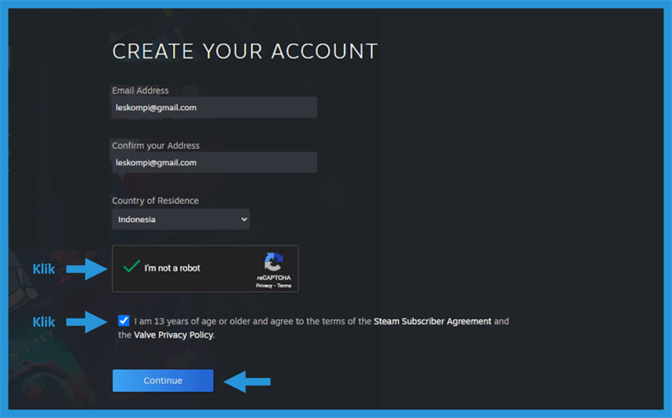
Task: Tick the I'm not a robot checkbox
Action: tap(131, 268)
